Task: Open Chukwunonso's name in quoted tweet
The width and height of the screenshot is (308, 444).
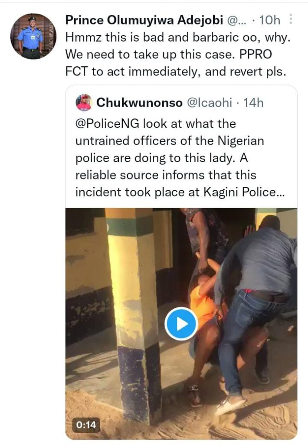Action: [139, 103]
